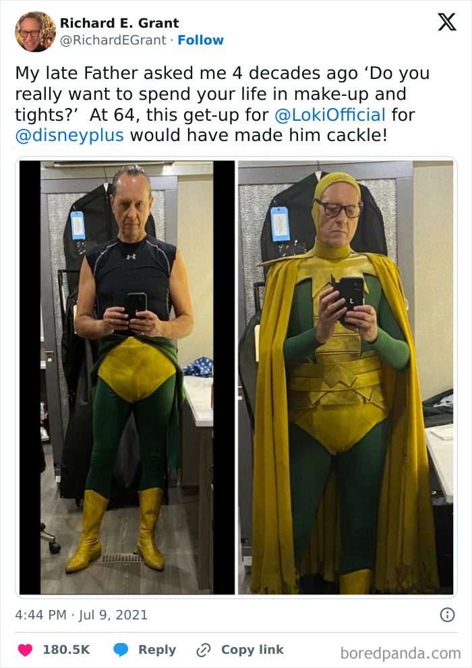This screenshot has width=472, height=668.
Task: Like the tweet with the heart icon
Action: [x=25, y=650]
